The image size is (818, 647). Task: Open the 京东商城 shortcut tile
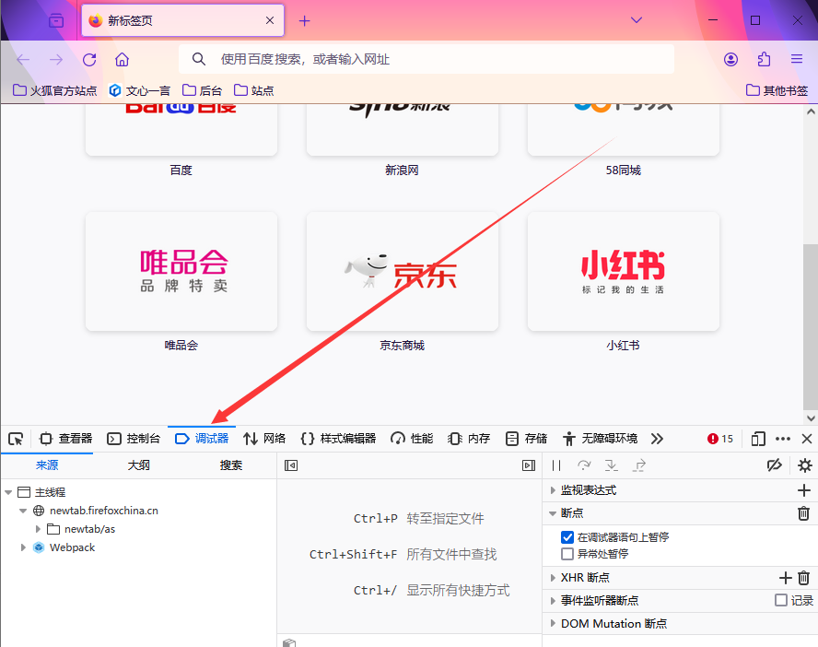[403, 271]
